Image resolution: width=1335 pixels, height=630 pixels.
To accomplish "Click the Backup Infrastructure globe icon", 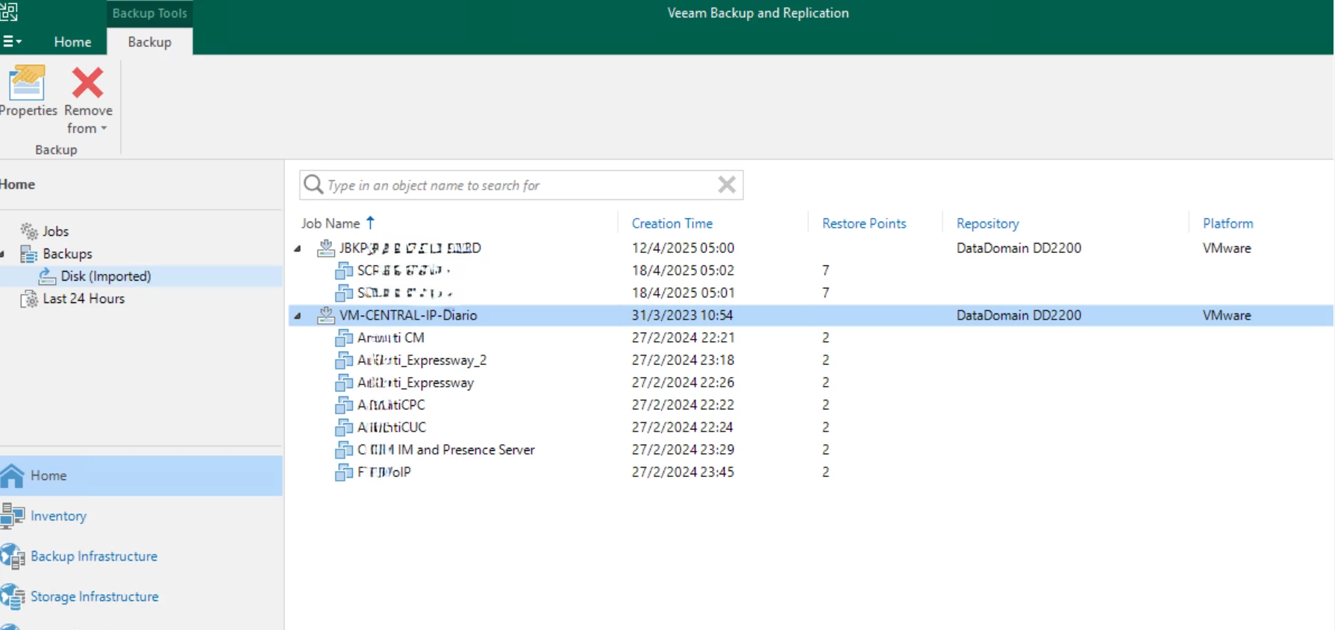I will (13, 556).
